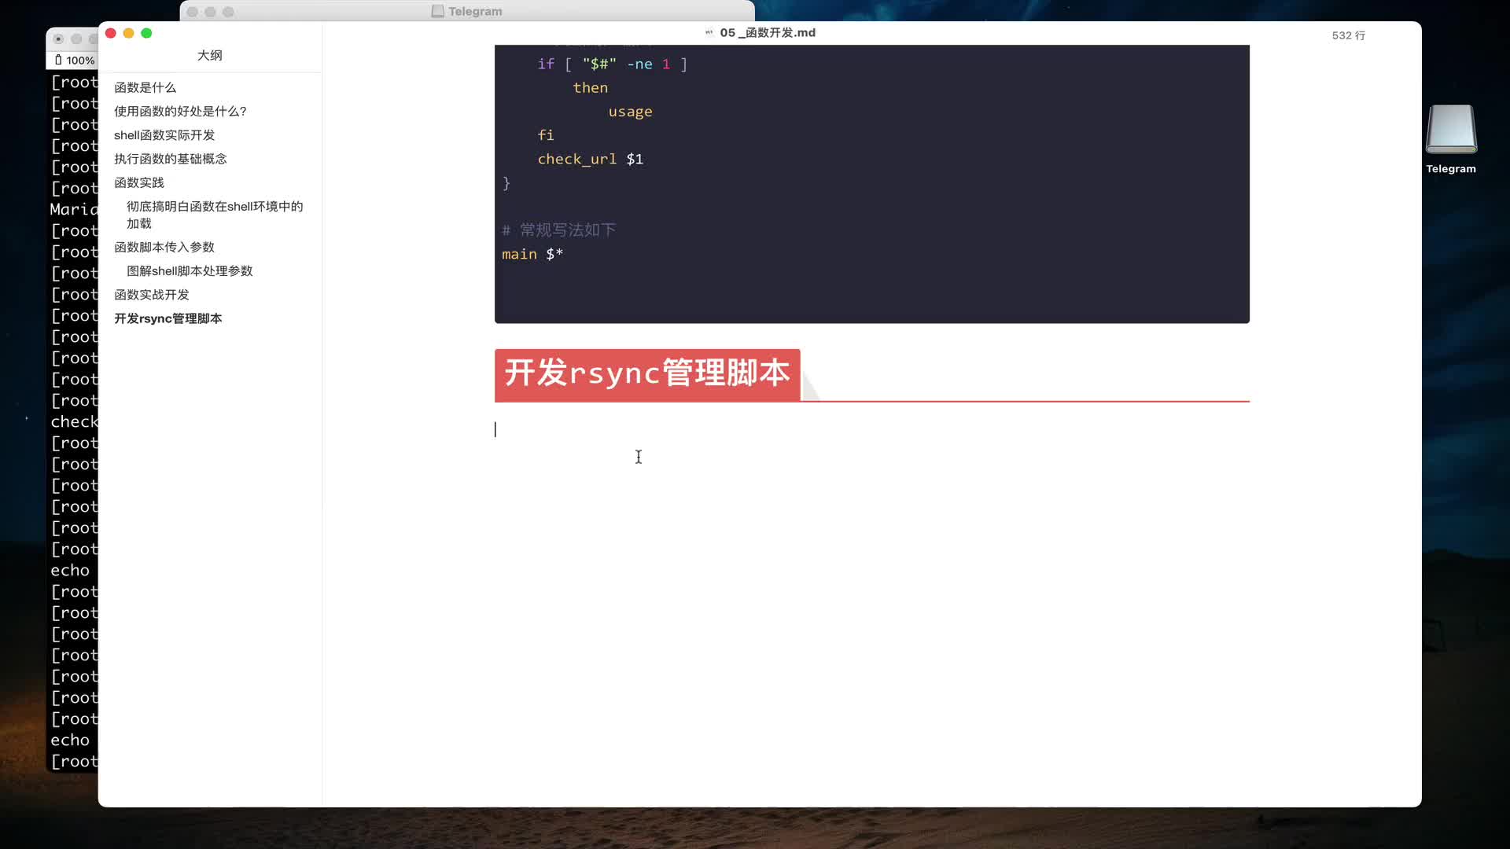Select 彻底搞明白函数在shell环境中的加载 sub-heading
Image resolution: width=1510 pixels, height=849 pixels.
tap(215, 215)
